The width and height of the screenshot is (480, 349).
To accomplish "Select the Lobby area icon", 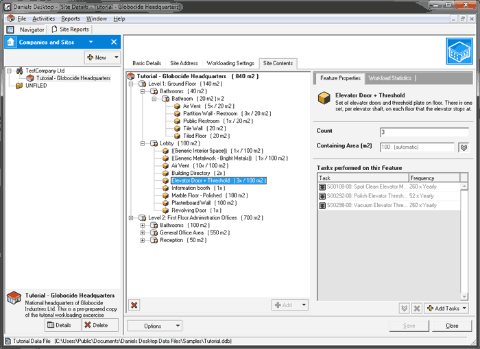I will tap(154, 143).
